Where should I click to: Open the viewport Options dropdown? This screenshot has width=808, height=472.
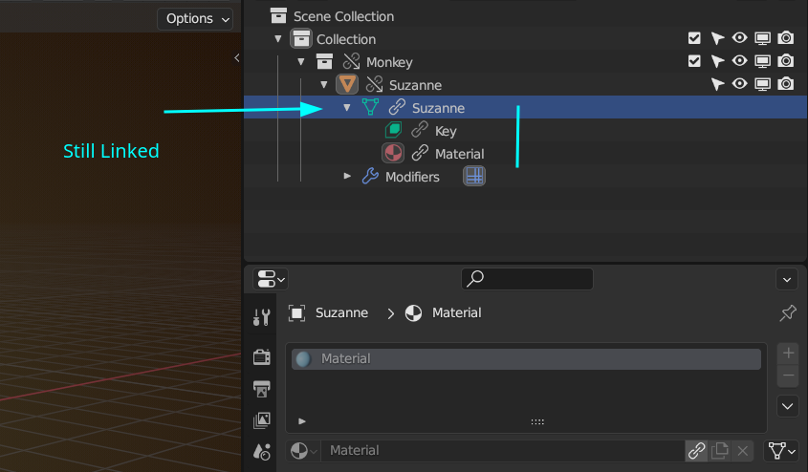[x=195, y=18]
